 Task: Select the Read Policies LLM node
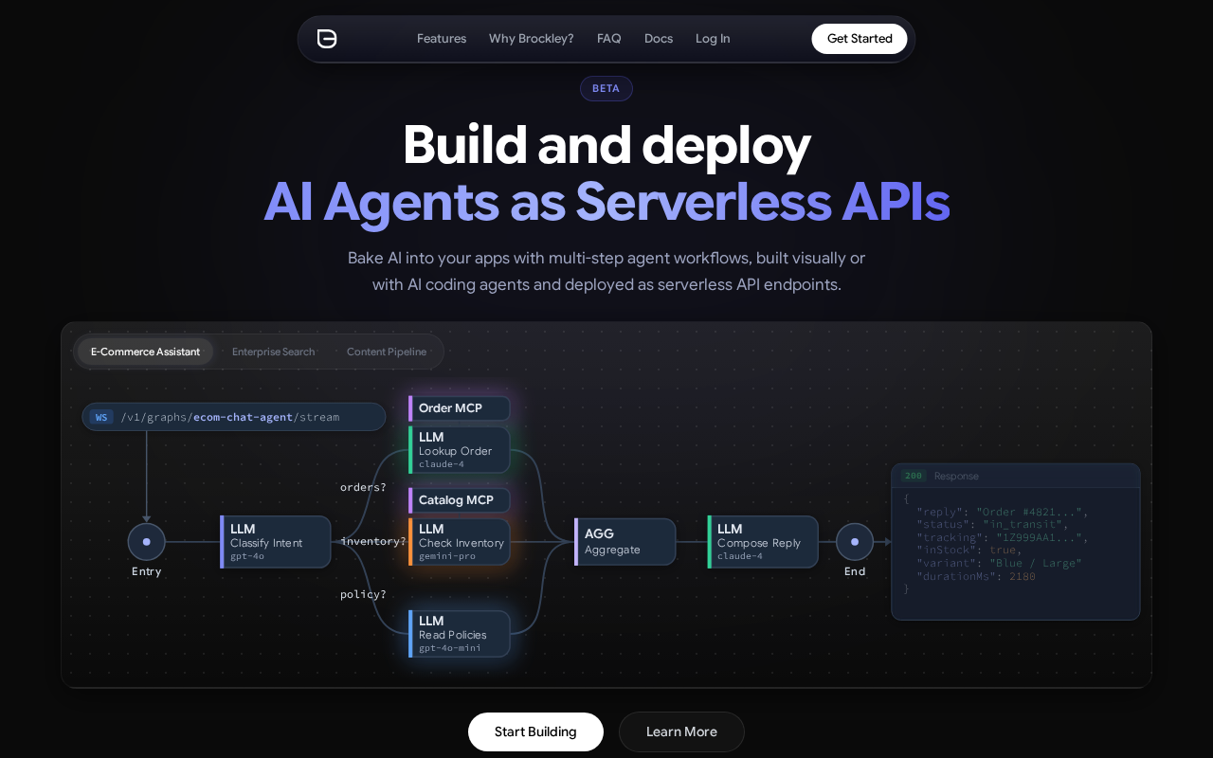460,634
